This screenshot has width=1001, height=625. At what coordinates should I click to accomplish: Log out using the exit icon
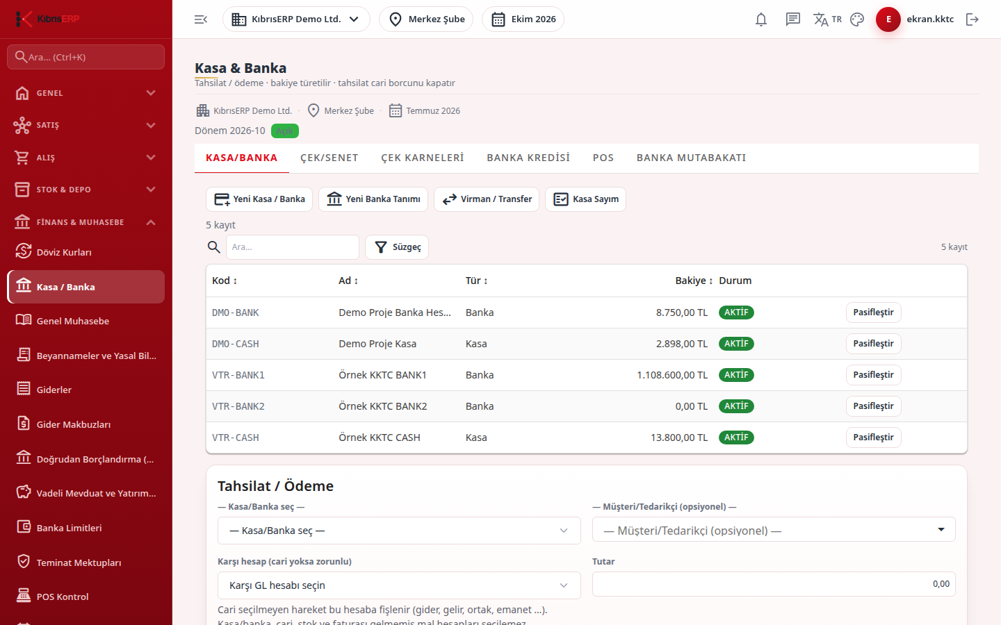pos(972,19)
